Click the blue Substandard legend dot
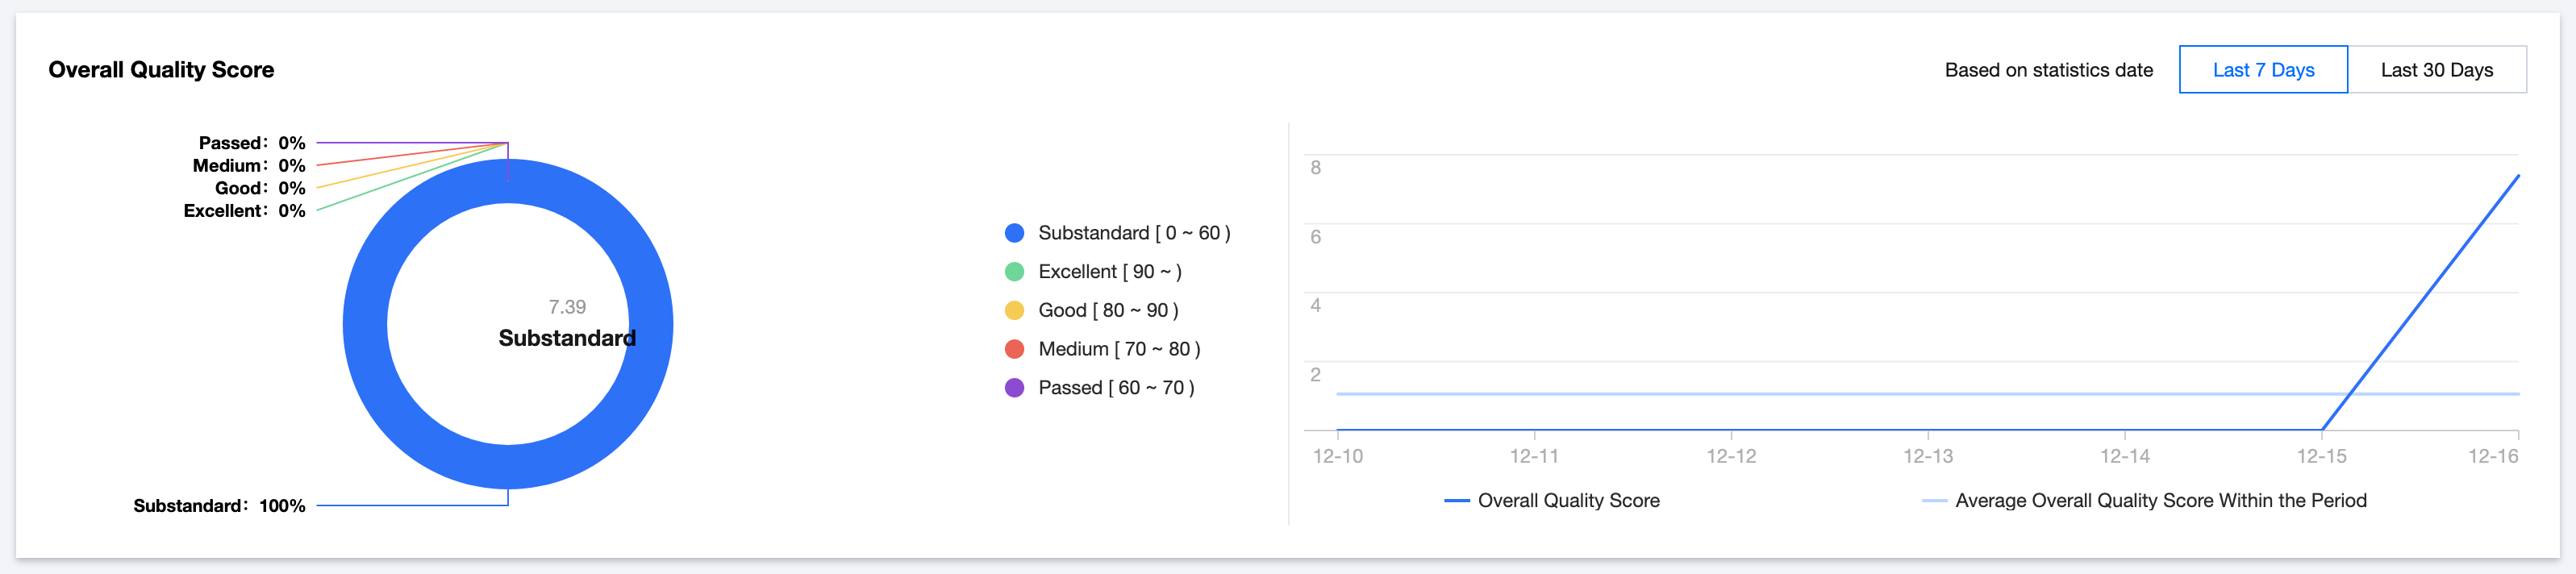2576x574 pixels. click(1014, 233)
